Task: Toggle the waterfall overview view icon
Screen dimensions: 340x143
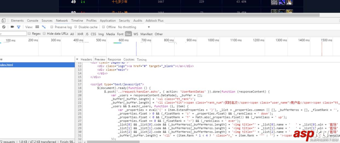Action: click(44, 27)
